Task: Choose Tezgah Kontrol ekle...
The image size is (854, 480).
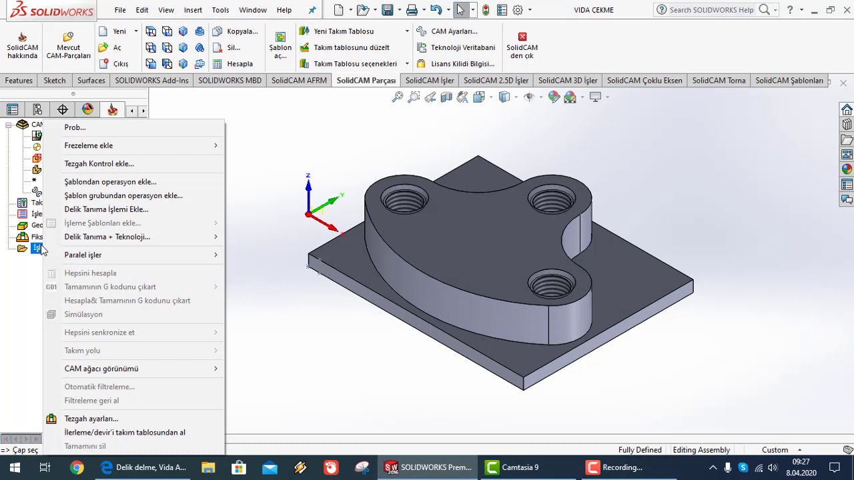Action: 134,163
